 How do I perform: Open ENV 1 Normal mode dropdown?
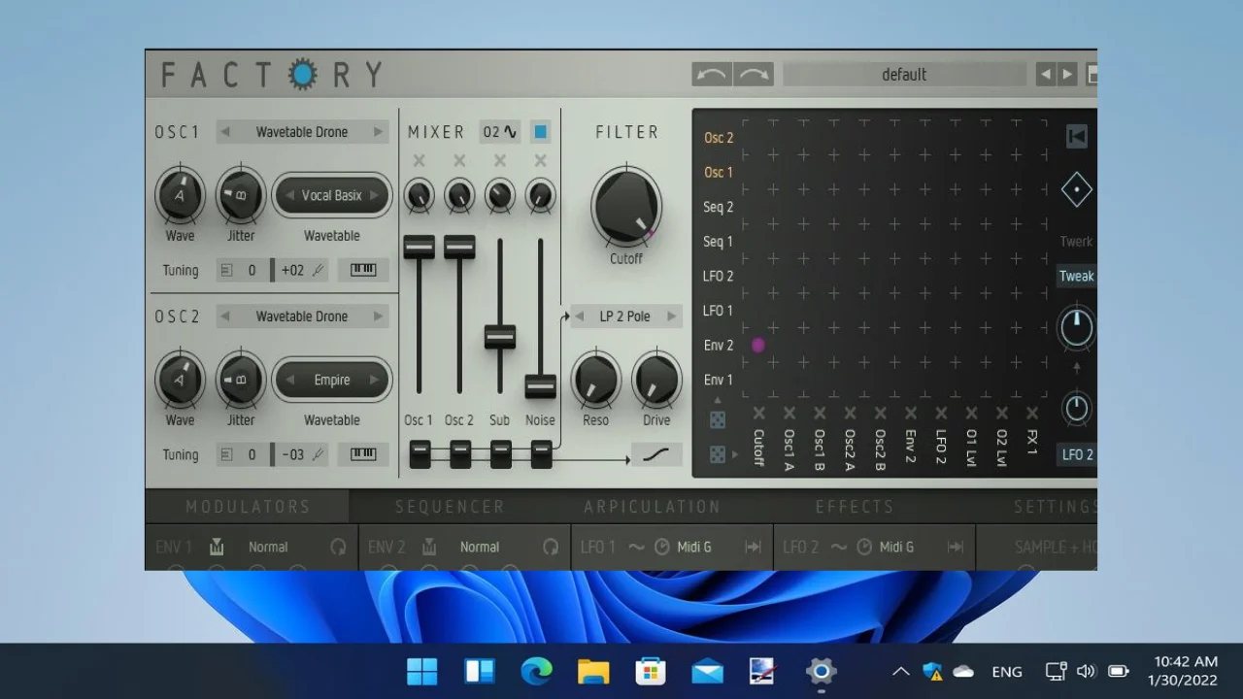point(268,548)
